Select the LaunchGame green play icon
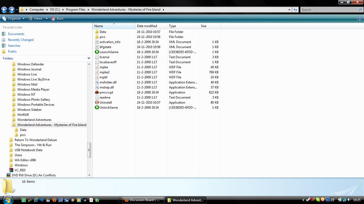 97,52
